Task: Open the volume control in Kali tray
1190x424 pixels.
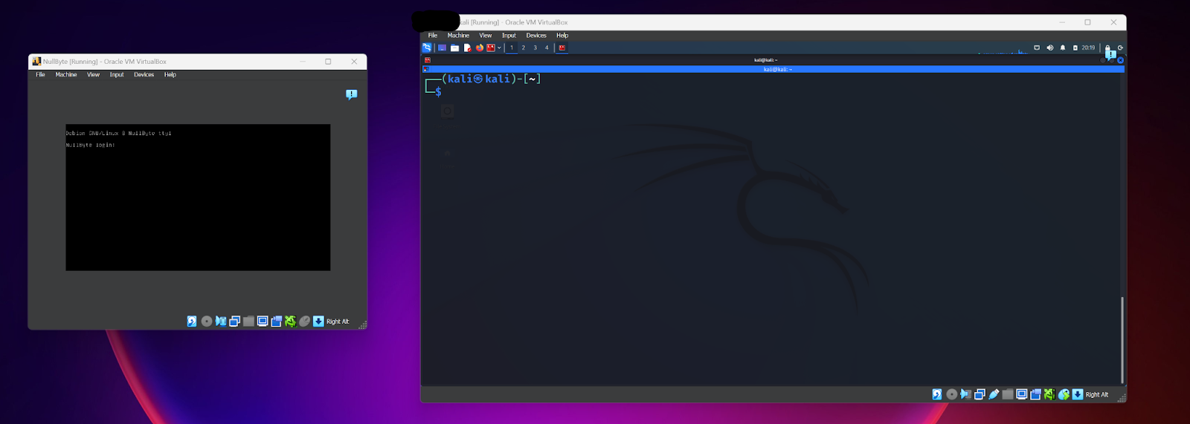Action: (1050, 48)
